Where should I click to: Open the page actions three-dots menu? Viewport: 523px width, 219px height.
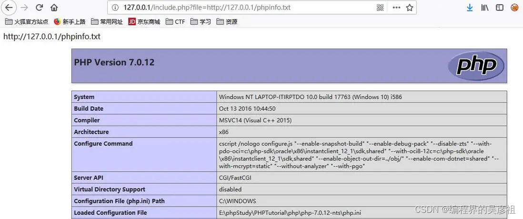396,7
